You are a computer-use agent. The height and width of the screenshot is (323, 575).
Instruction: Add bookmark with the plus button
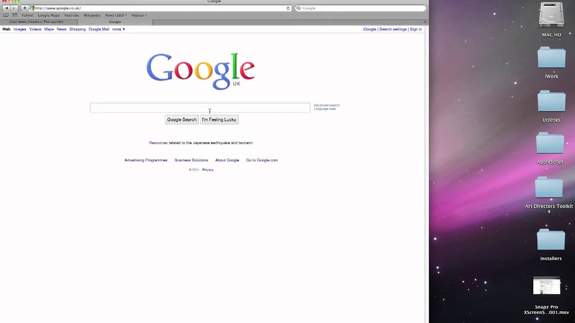[x=25, y=8]
